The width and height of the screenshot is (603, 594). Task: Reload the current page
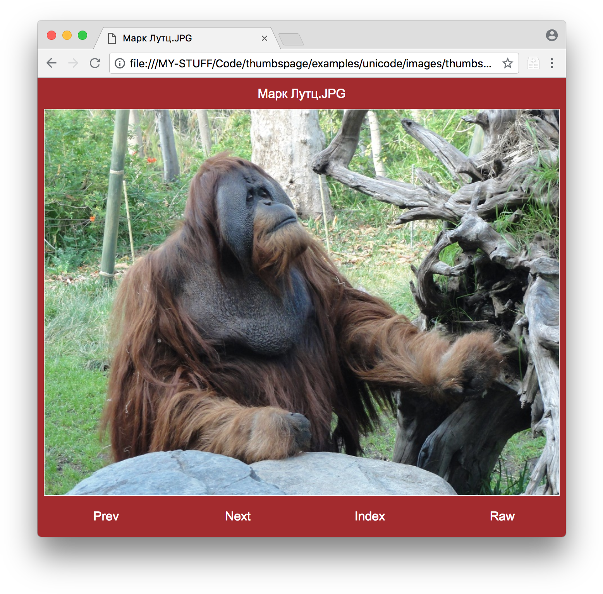tap(95, 63)
